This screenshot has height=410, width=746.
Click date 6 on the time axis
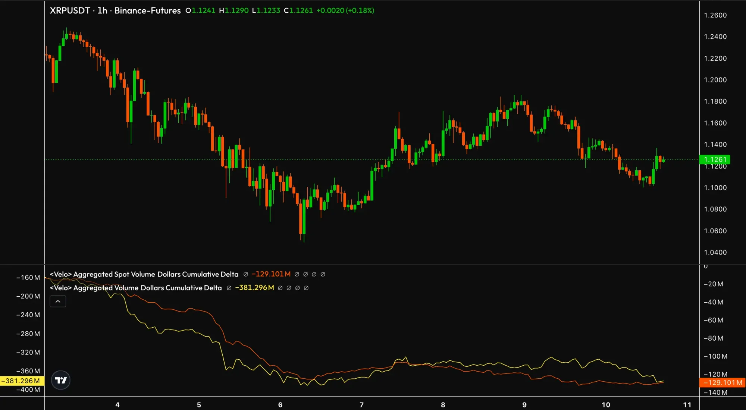tap(280, 405)
